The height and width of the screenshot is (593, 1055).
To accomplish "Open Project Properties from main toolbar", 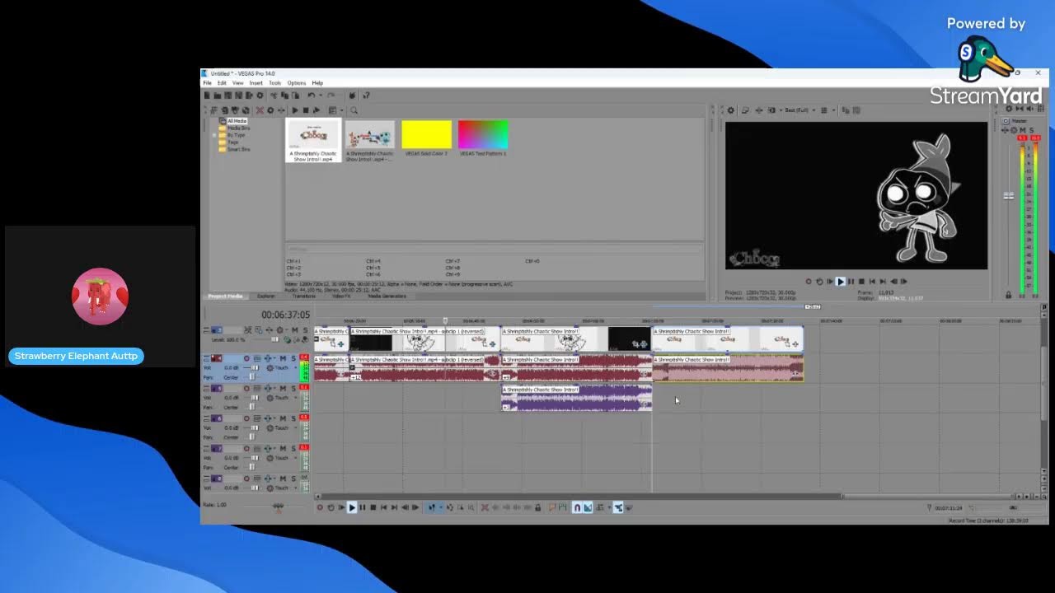I will coord(260,96).
